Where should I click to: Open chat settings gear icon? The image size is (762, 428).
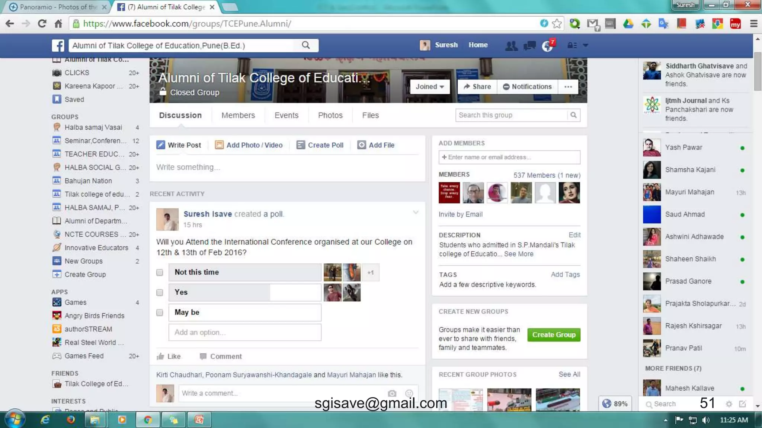click(x=729, y=404)
